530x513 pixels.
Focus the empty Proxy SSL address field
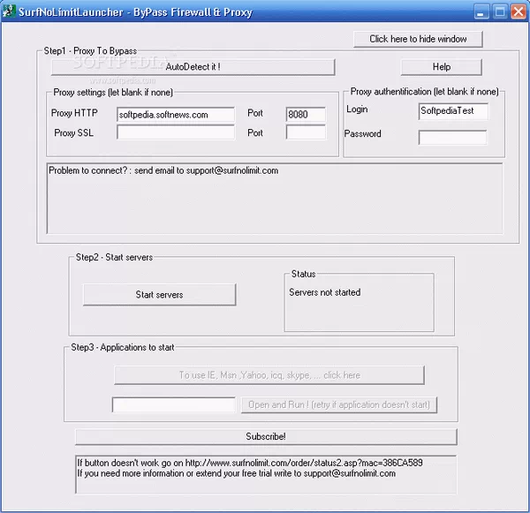tap(176, 132)
